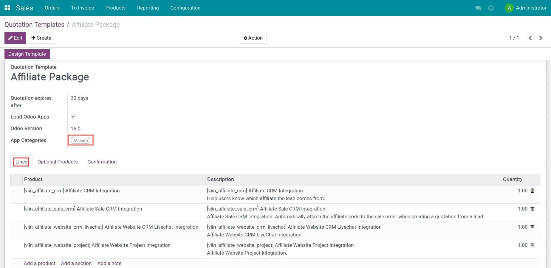This screenshot has height=268, width=551.
Task: Remove the Affiliate Website CRM Livechat line
Action: (x=532, y=227)
